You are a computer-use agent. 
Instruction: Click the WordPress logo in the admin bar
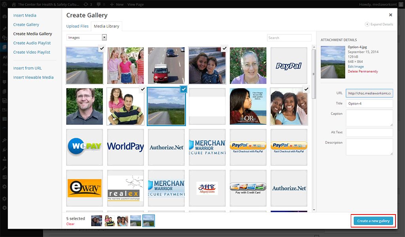pyautogui.click(x=4, y=4)
